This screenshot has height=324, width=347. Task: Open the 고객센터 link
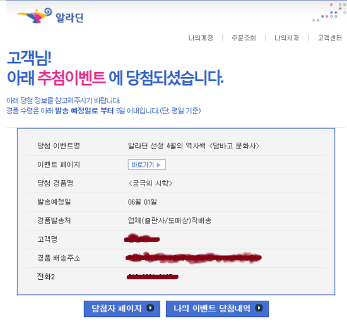[x=330, y=38]
